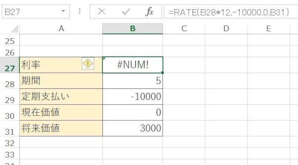Select column D header

[x=226, y=28]
